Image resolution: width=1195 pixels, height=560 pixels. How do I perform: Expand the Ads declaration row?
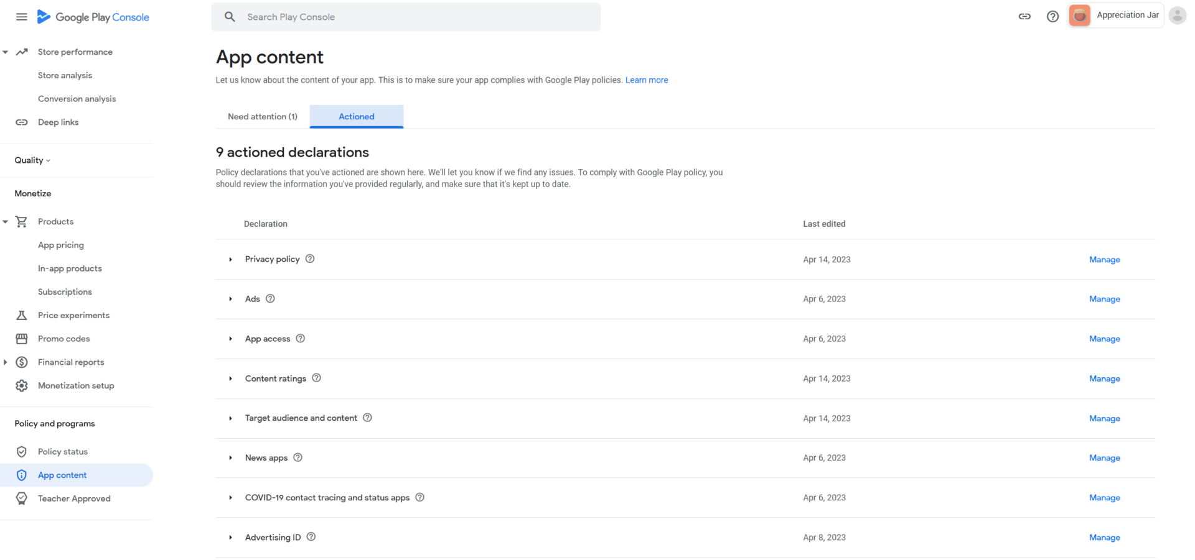pyautogui.click(x=230, y=299)
